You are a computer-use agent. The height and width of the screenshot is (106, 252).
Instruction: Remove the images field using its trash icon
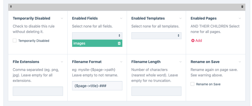coord(119,43)
